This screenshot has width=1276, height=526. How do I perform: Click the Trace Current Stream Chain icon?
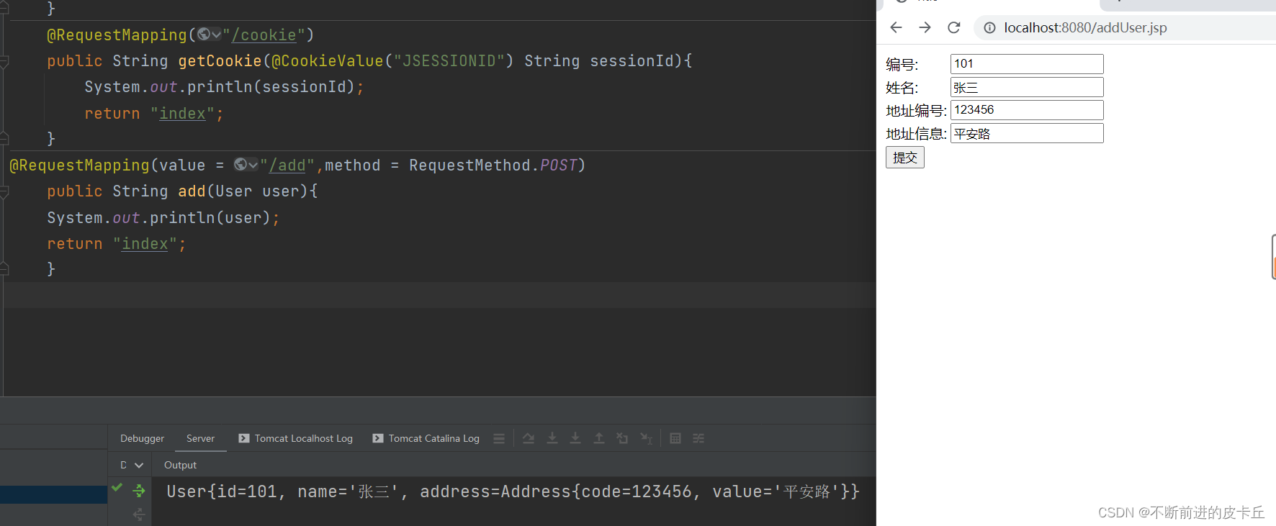click(x=698, y=438)
